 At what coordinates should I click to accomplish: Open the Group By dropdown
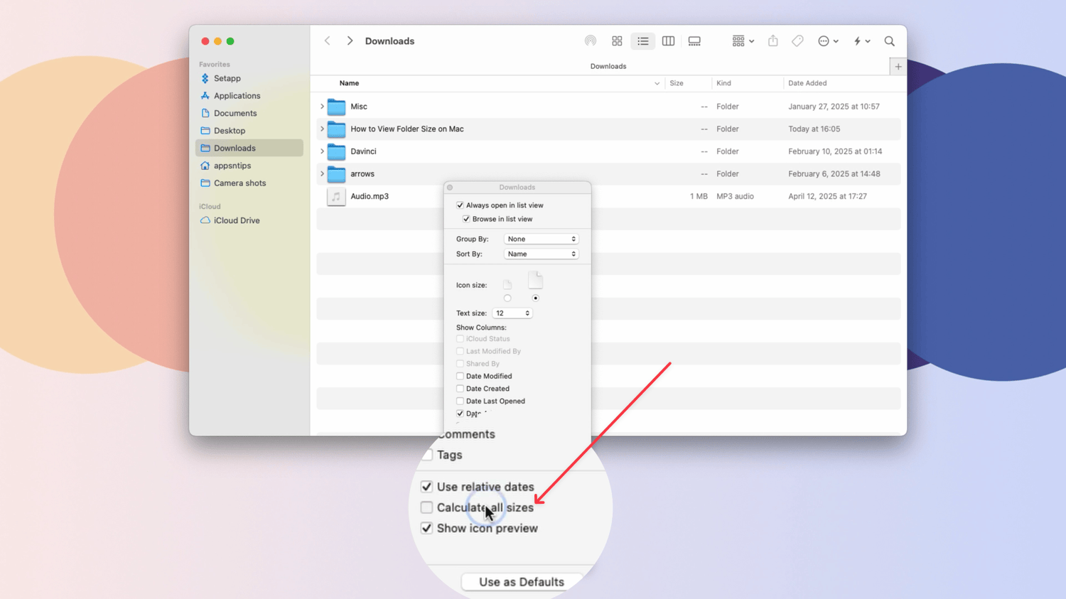click(541, 239)
